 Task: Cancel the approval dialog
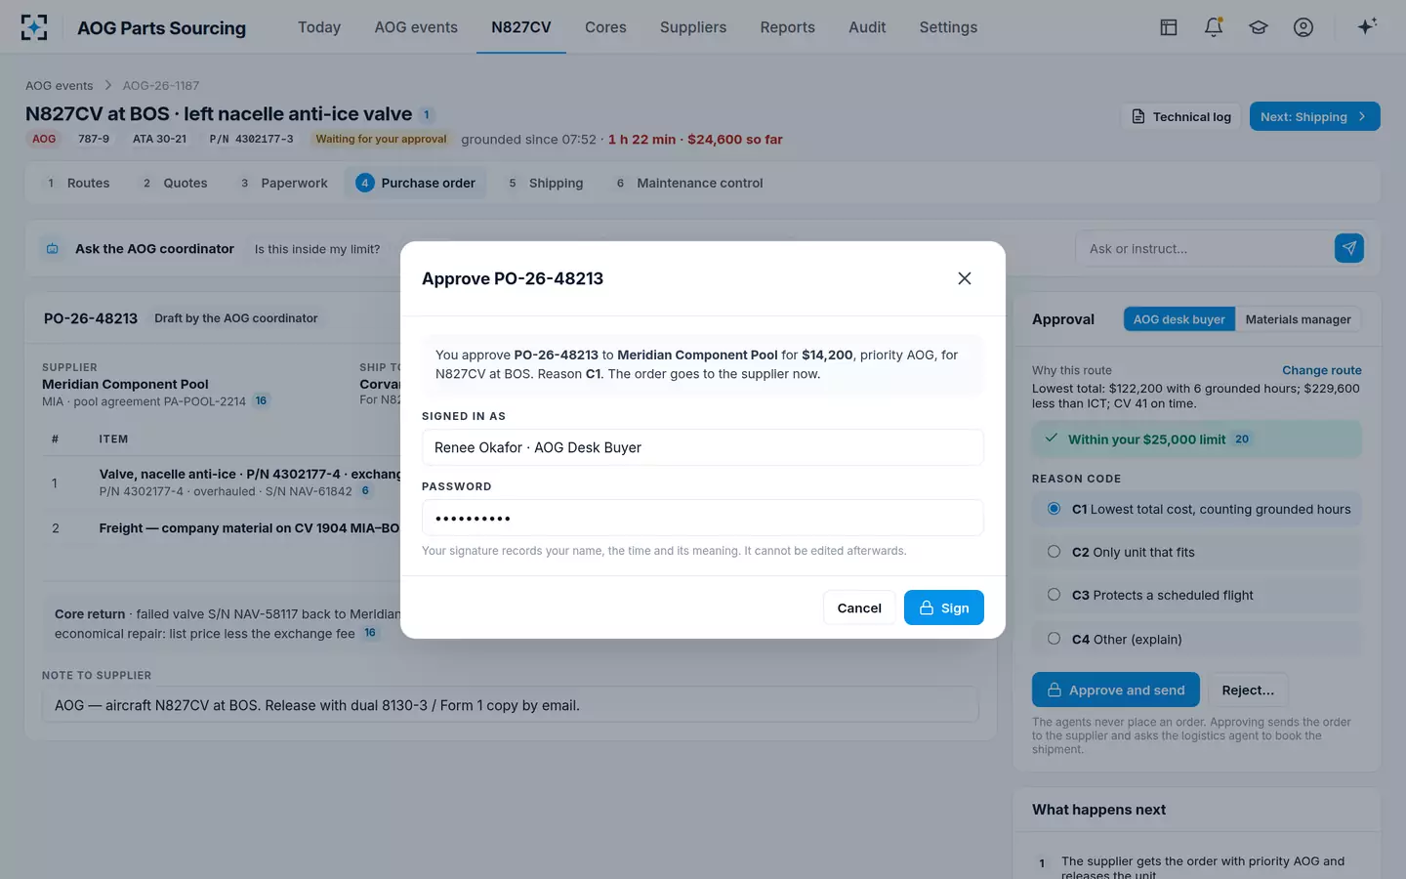pyautogui.click(x=859, y=607)
